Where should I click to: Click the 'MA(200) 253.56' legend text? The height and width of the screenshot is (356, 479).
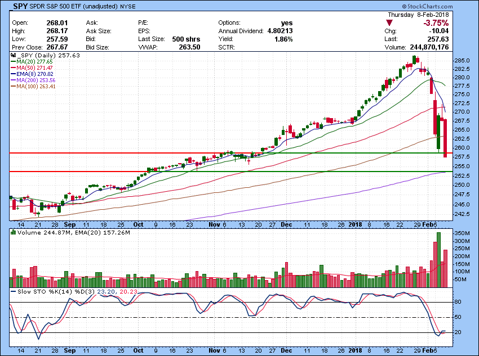pos(36,80)
